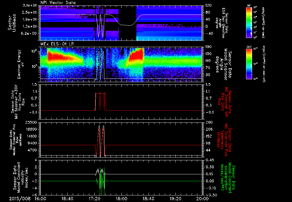Click the NF flux color bar

pyautogui.click(x=249, y=22)
